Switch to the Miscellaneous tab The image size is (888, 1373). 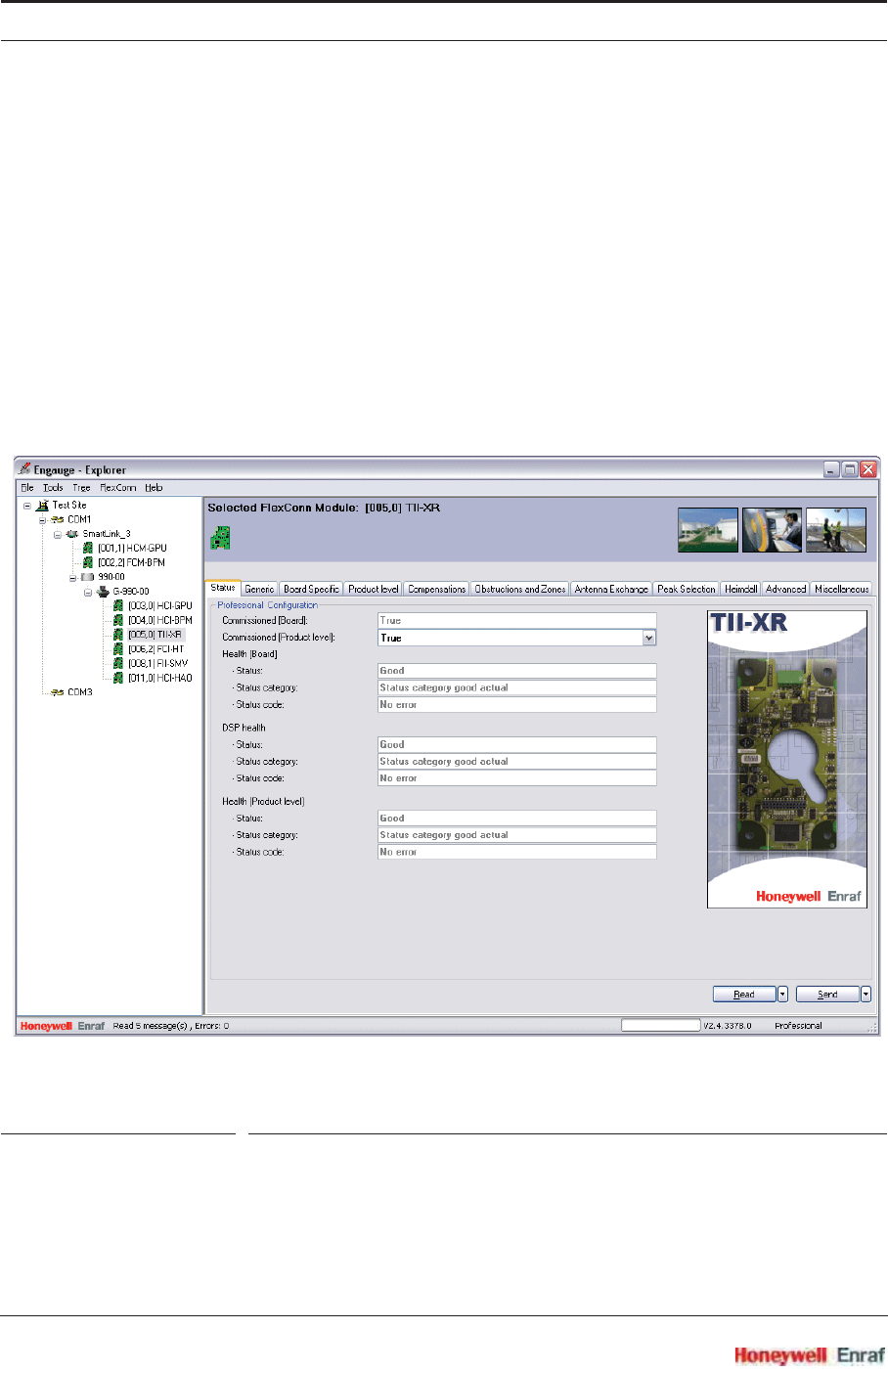point(841,589)
